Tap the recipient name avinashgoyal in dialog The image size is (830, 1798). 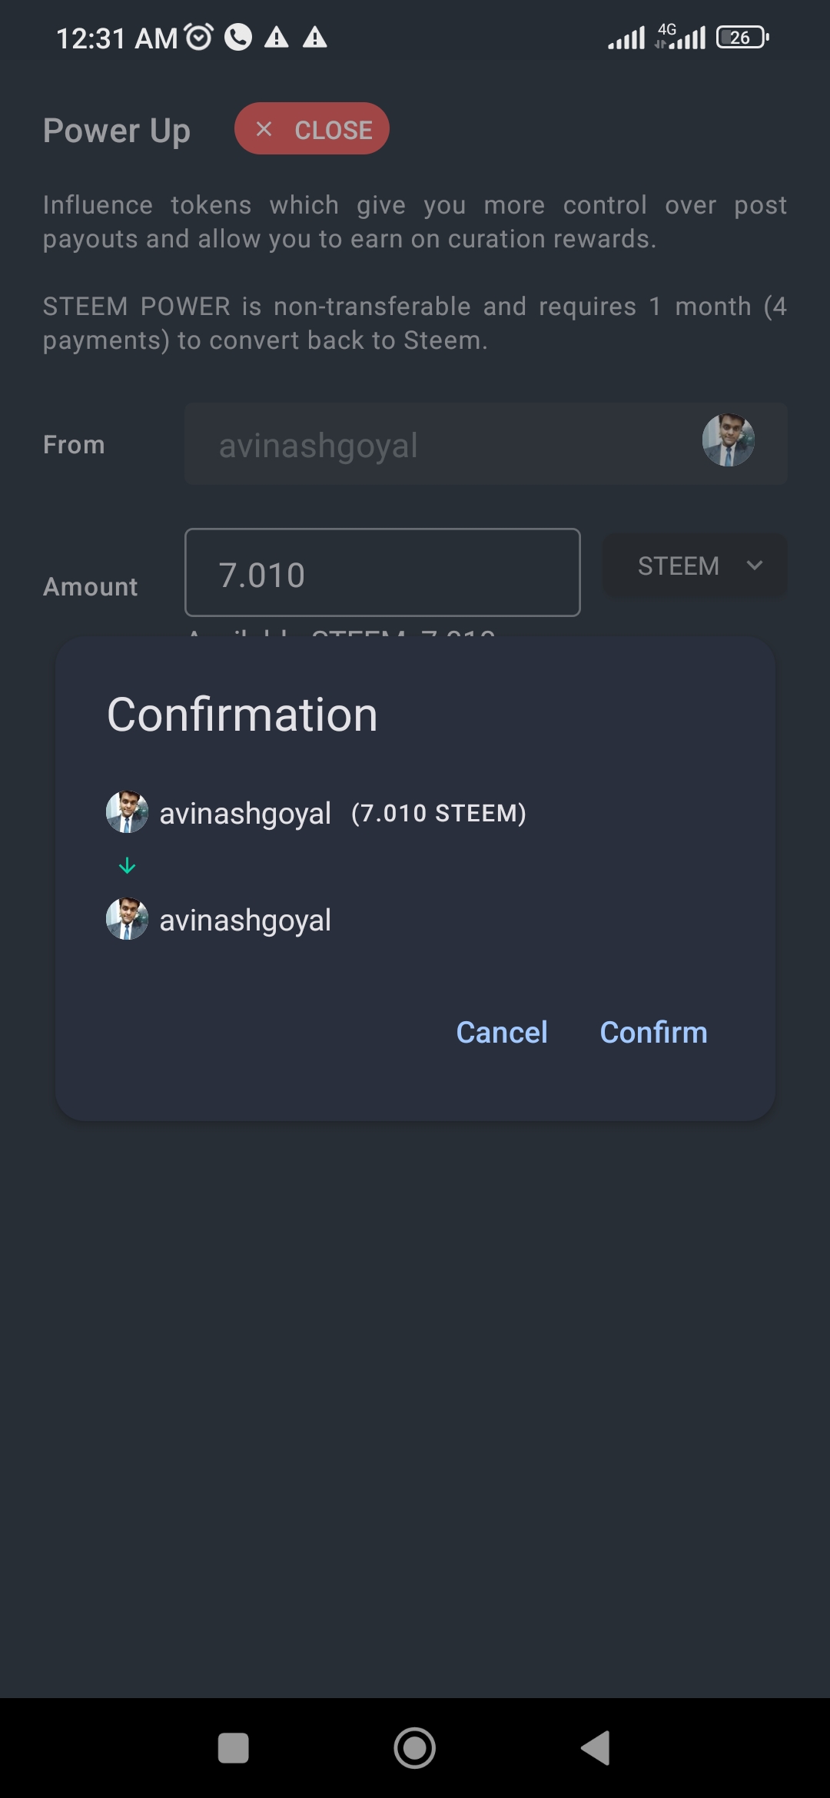(x=245, y=921)
